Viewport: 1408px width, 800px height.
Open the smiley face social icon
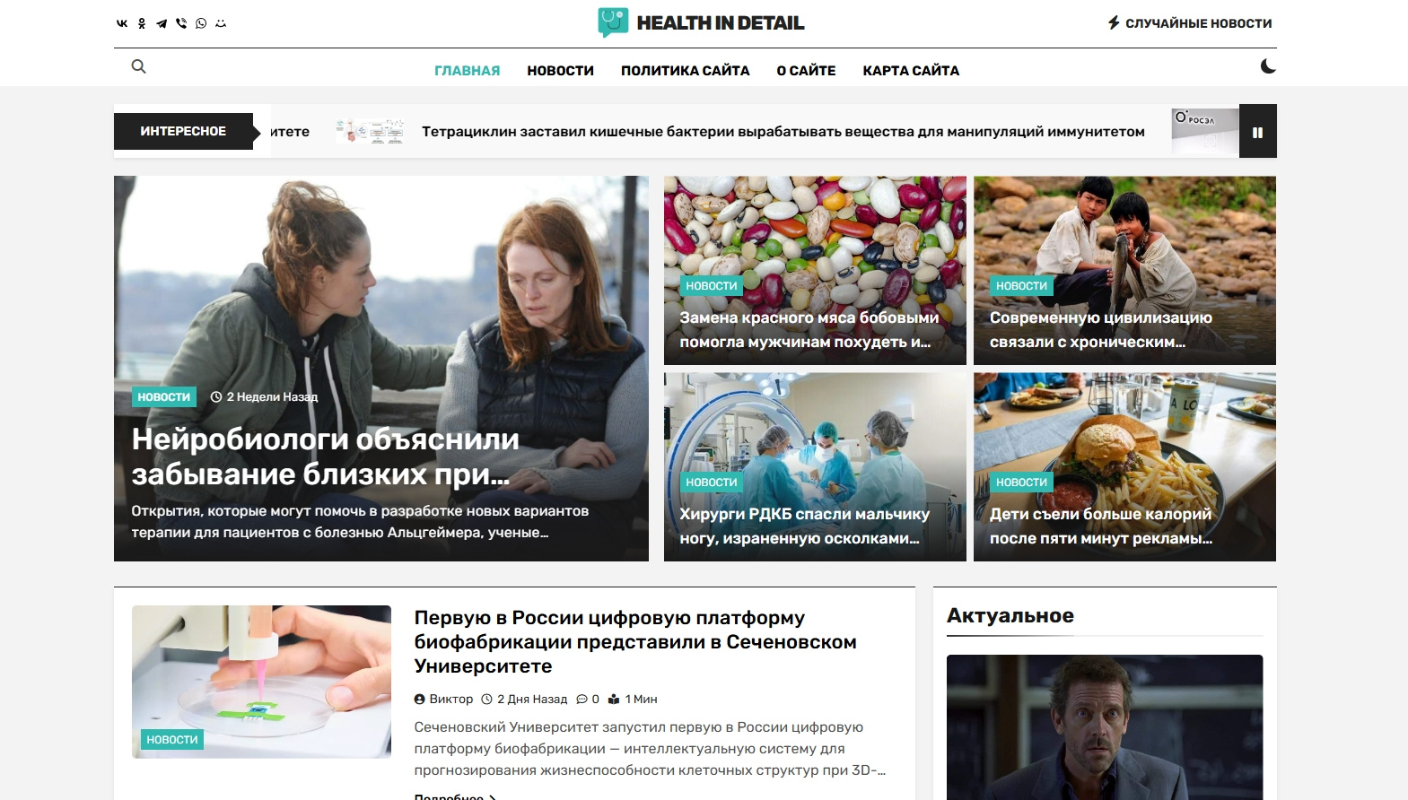click(221, 24)
